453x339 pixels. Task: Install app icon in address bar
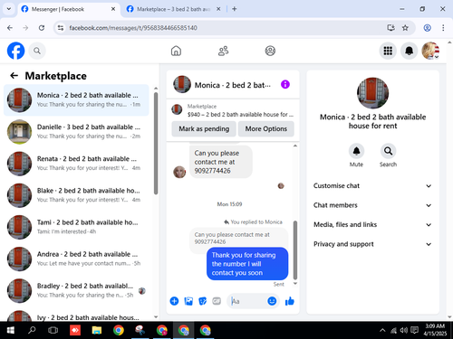point(391,28)
